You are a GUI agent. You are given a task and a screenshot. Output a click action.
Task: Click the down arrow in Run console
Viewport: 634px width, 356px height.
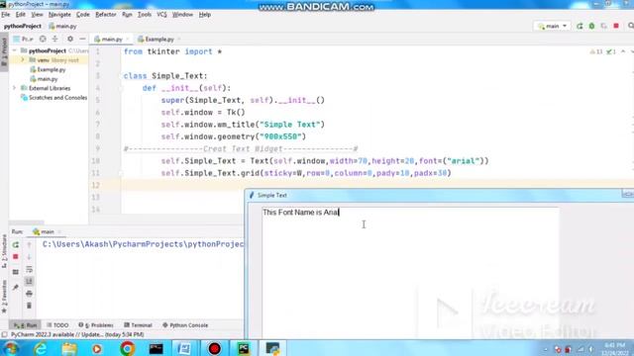click(x=29, y=257)
